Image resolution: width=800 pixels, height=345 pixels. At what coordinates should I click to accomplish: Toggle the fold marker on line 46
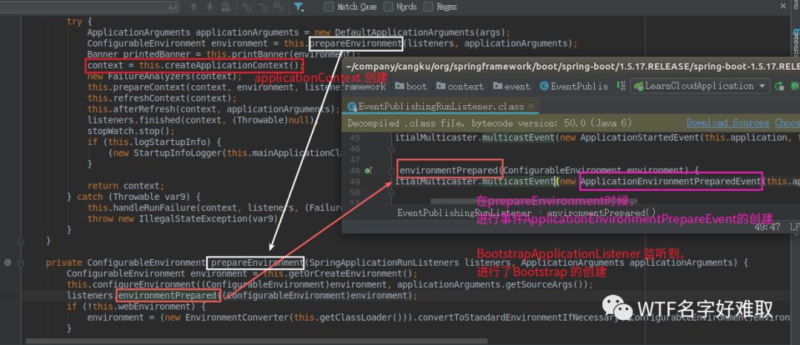tap(391, 149)
